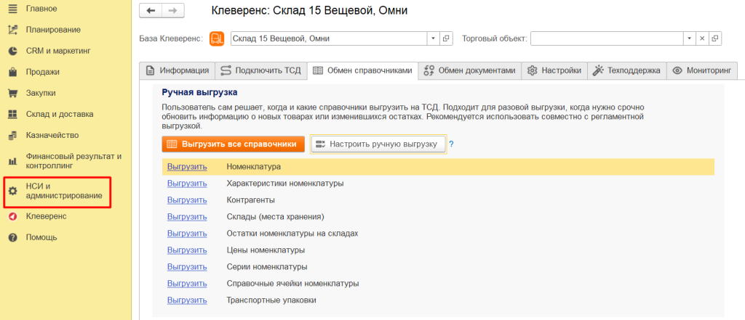Select the Номенклатура row label
Viewport: 745px width, 320px height.
tap(254, 167)
